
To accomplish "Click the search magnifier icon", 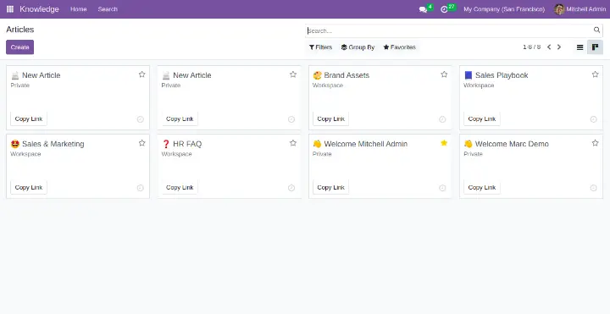I will (596, 30).
